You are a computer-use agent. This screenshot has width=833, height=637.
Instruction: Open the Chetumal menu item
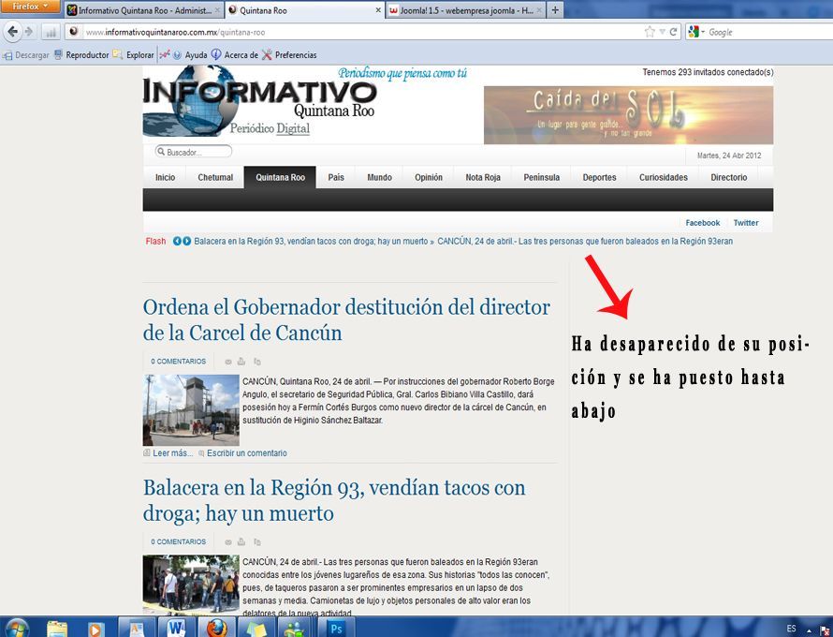(x=215, y=177)
